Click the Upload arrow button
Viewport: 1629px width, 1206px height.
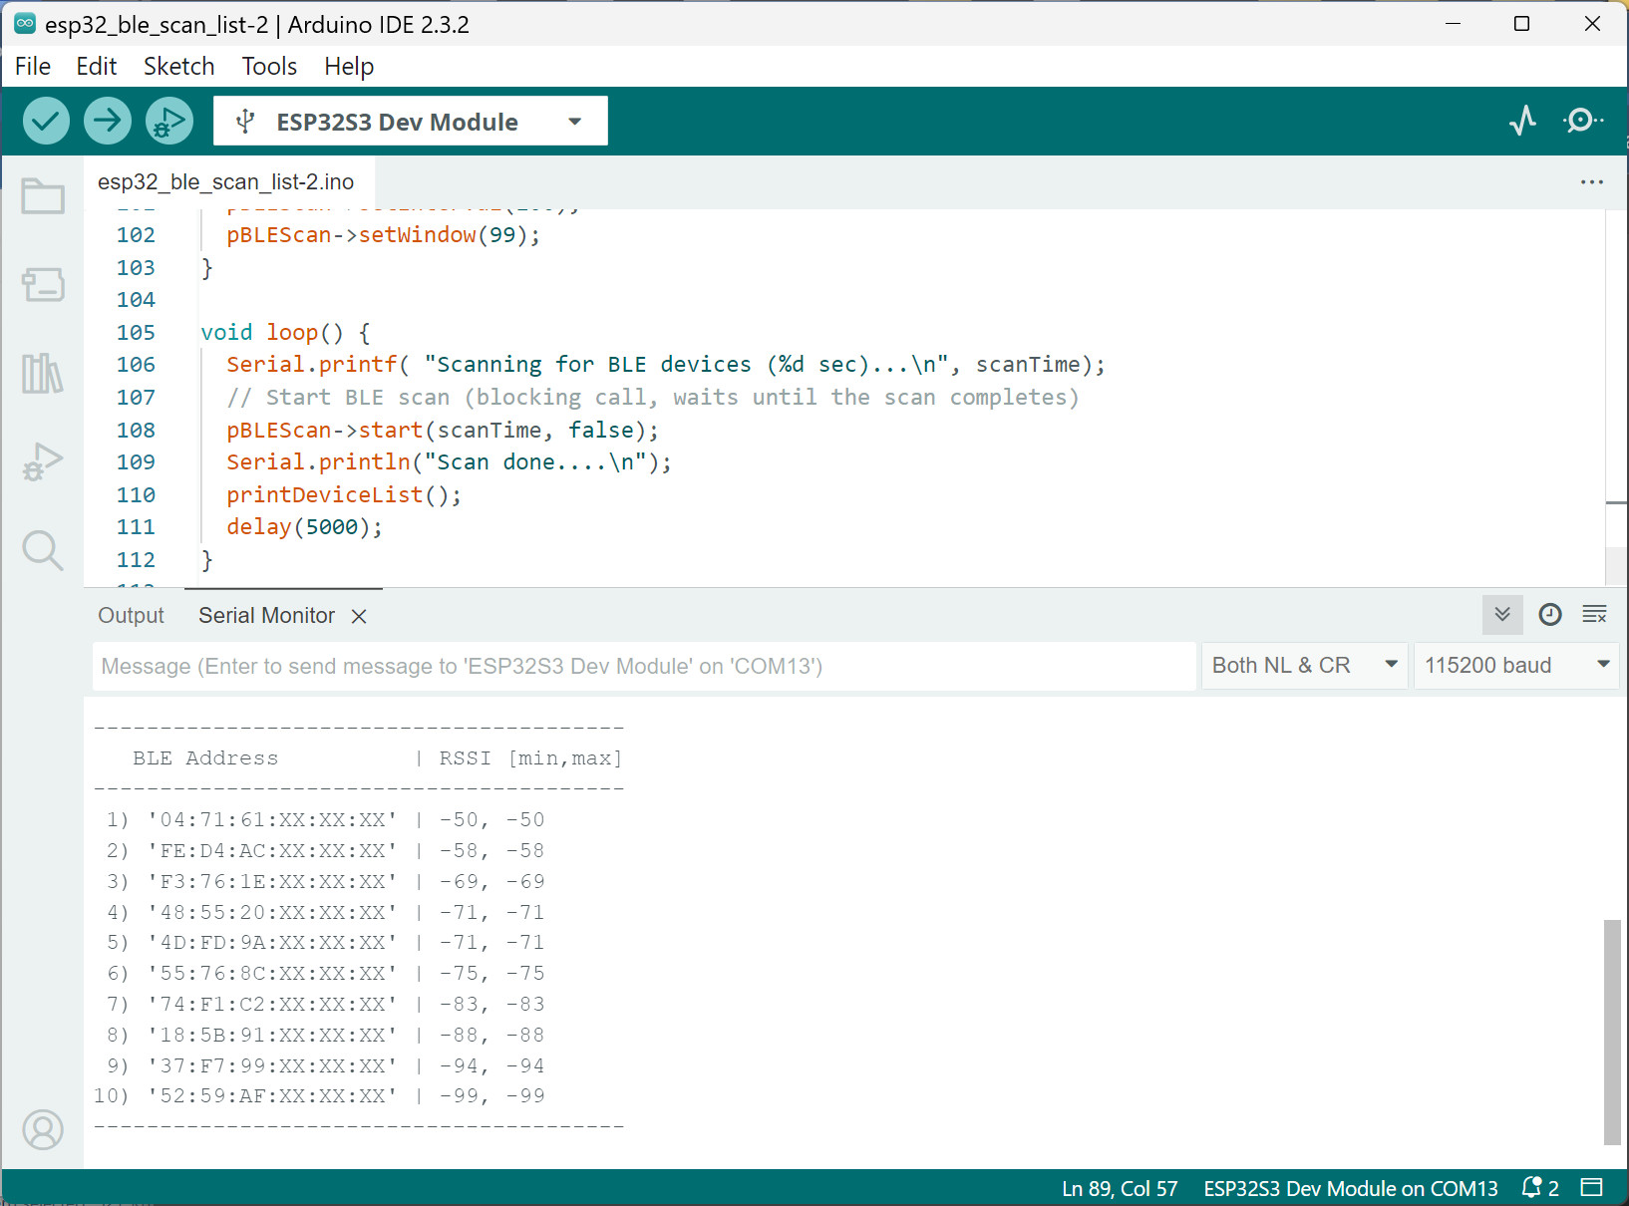pyautogui.click(x=108, y=122)
